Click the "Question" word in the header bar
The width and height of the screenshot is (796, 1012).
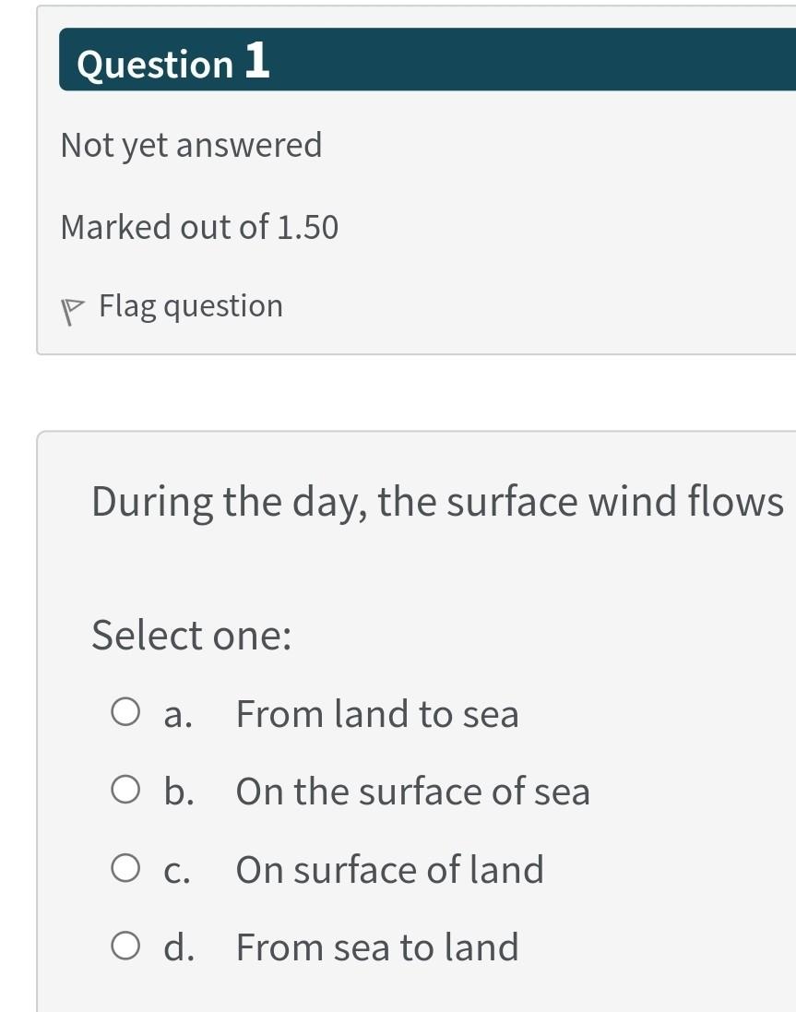tap(155, 65)
